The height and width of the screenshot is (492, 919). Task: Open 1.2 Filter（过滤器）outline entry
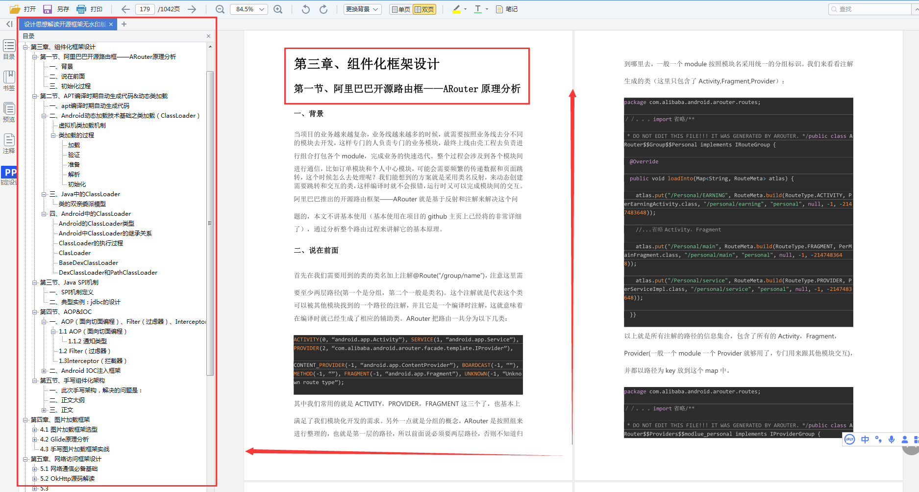(85, 351)
